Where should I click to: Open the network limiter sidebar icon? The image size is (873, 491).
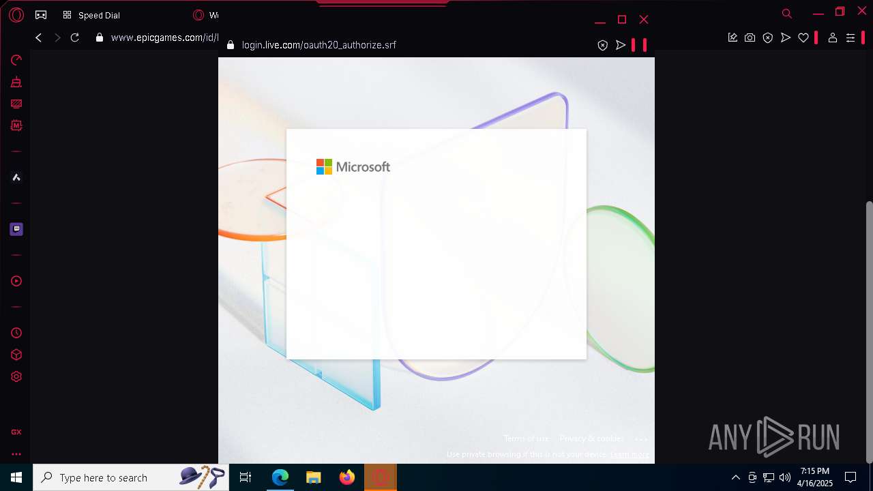(x=16, y=104)
